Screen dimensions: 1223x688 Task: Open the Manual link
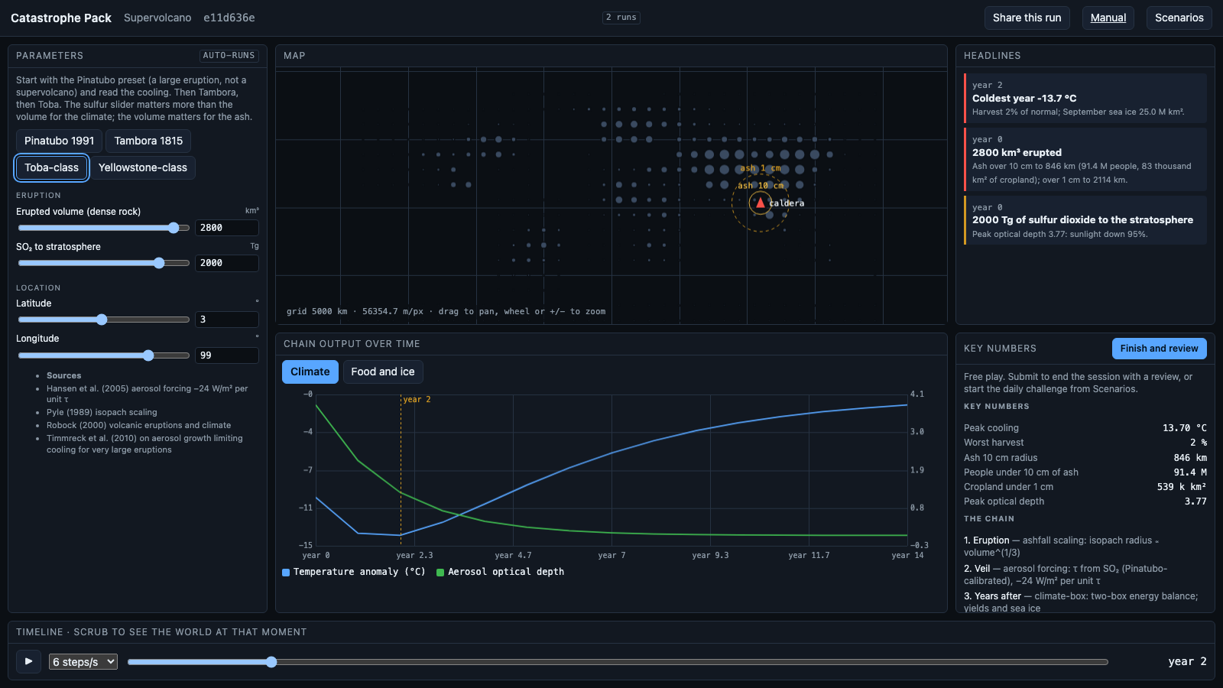tap(1108, 18)
